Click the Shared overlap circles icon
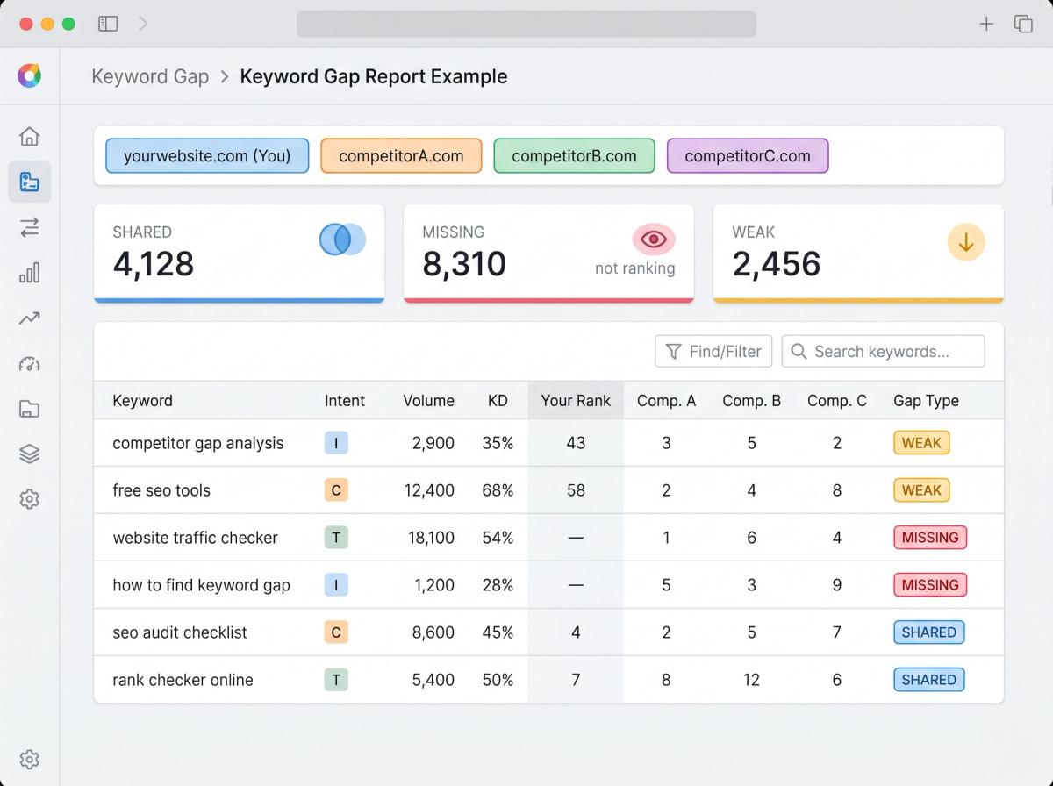 pyautogui.click(x=342, y=239)
